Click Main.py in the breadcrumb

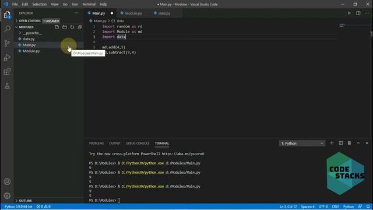click(100, 21)
